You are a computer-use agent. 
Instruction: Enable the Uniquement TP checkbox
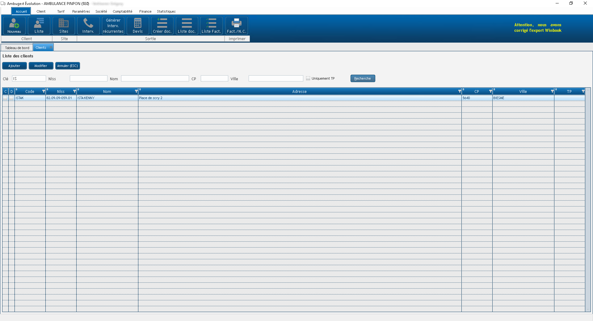coord(308,78)
